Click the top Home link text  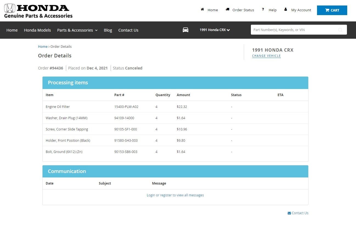click(x=213, y=10)
